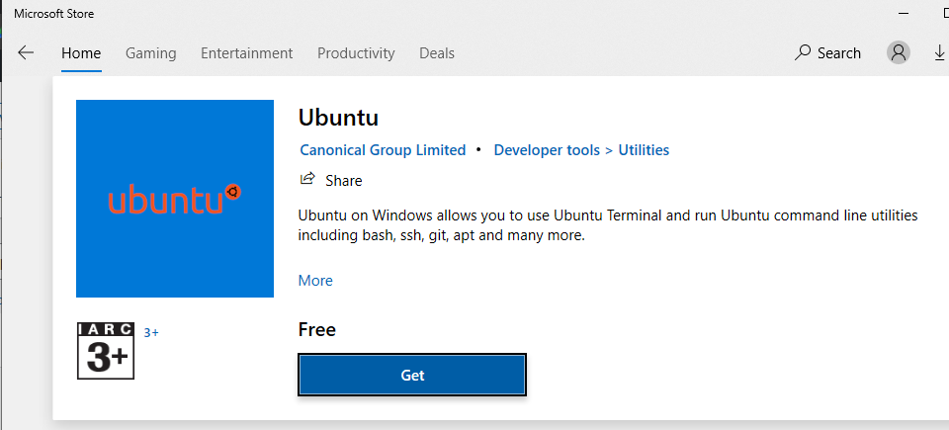
Task: Open the Canonical Group Limited publisher link
Action: [384, 150]
